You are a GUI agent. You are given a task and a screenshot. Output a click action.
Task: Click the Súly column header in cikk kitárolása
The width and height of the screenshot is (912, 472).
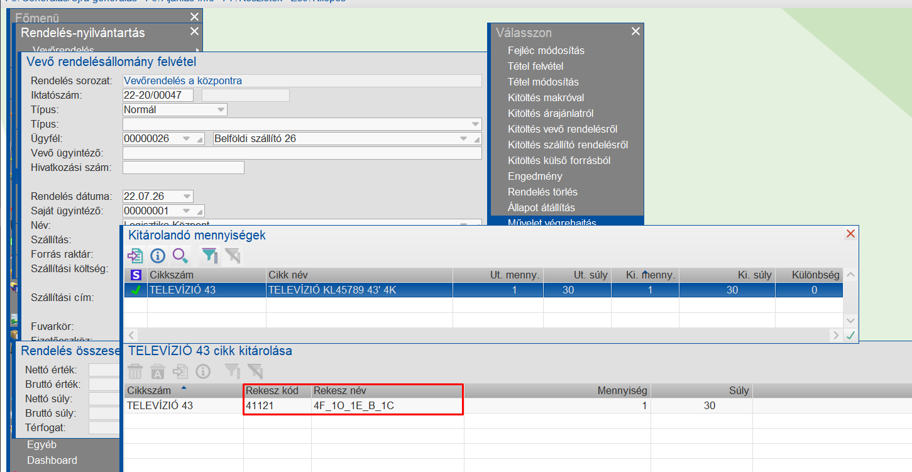(701, 390)
